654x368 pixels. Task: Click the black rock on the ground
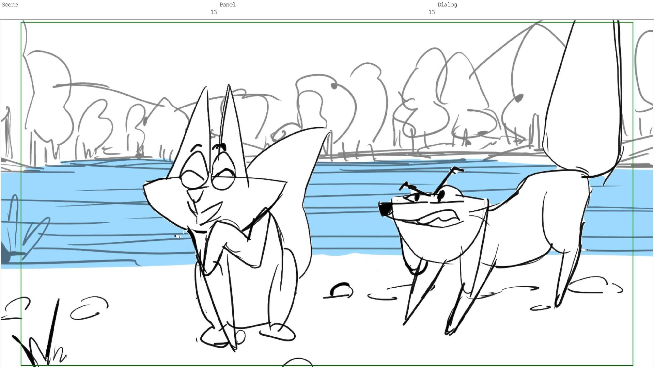coord(341,290)
